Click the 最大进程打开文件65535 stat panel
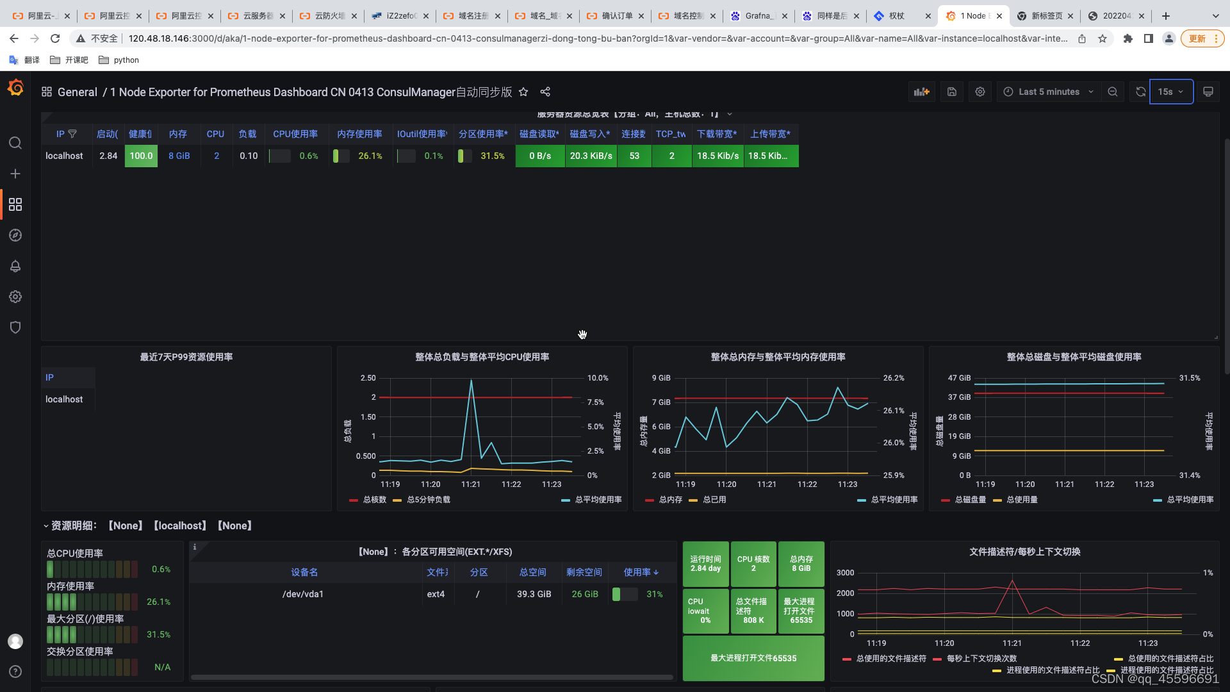This screenshot has height=692, width=1230. click(753, 659)
